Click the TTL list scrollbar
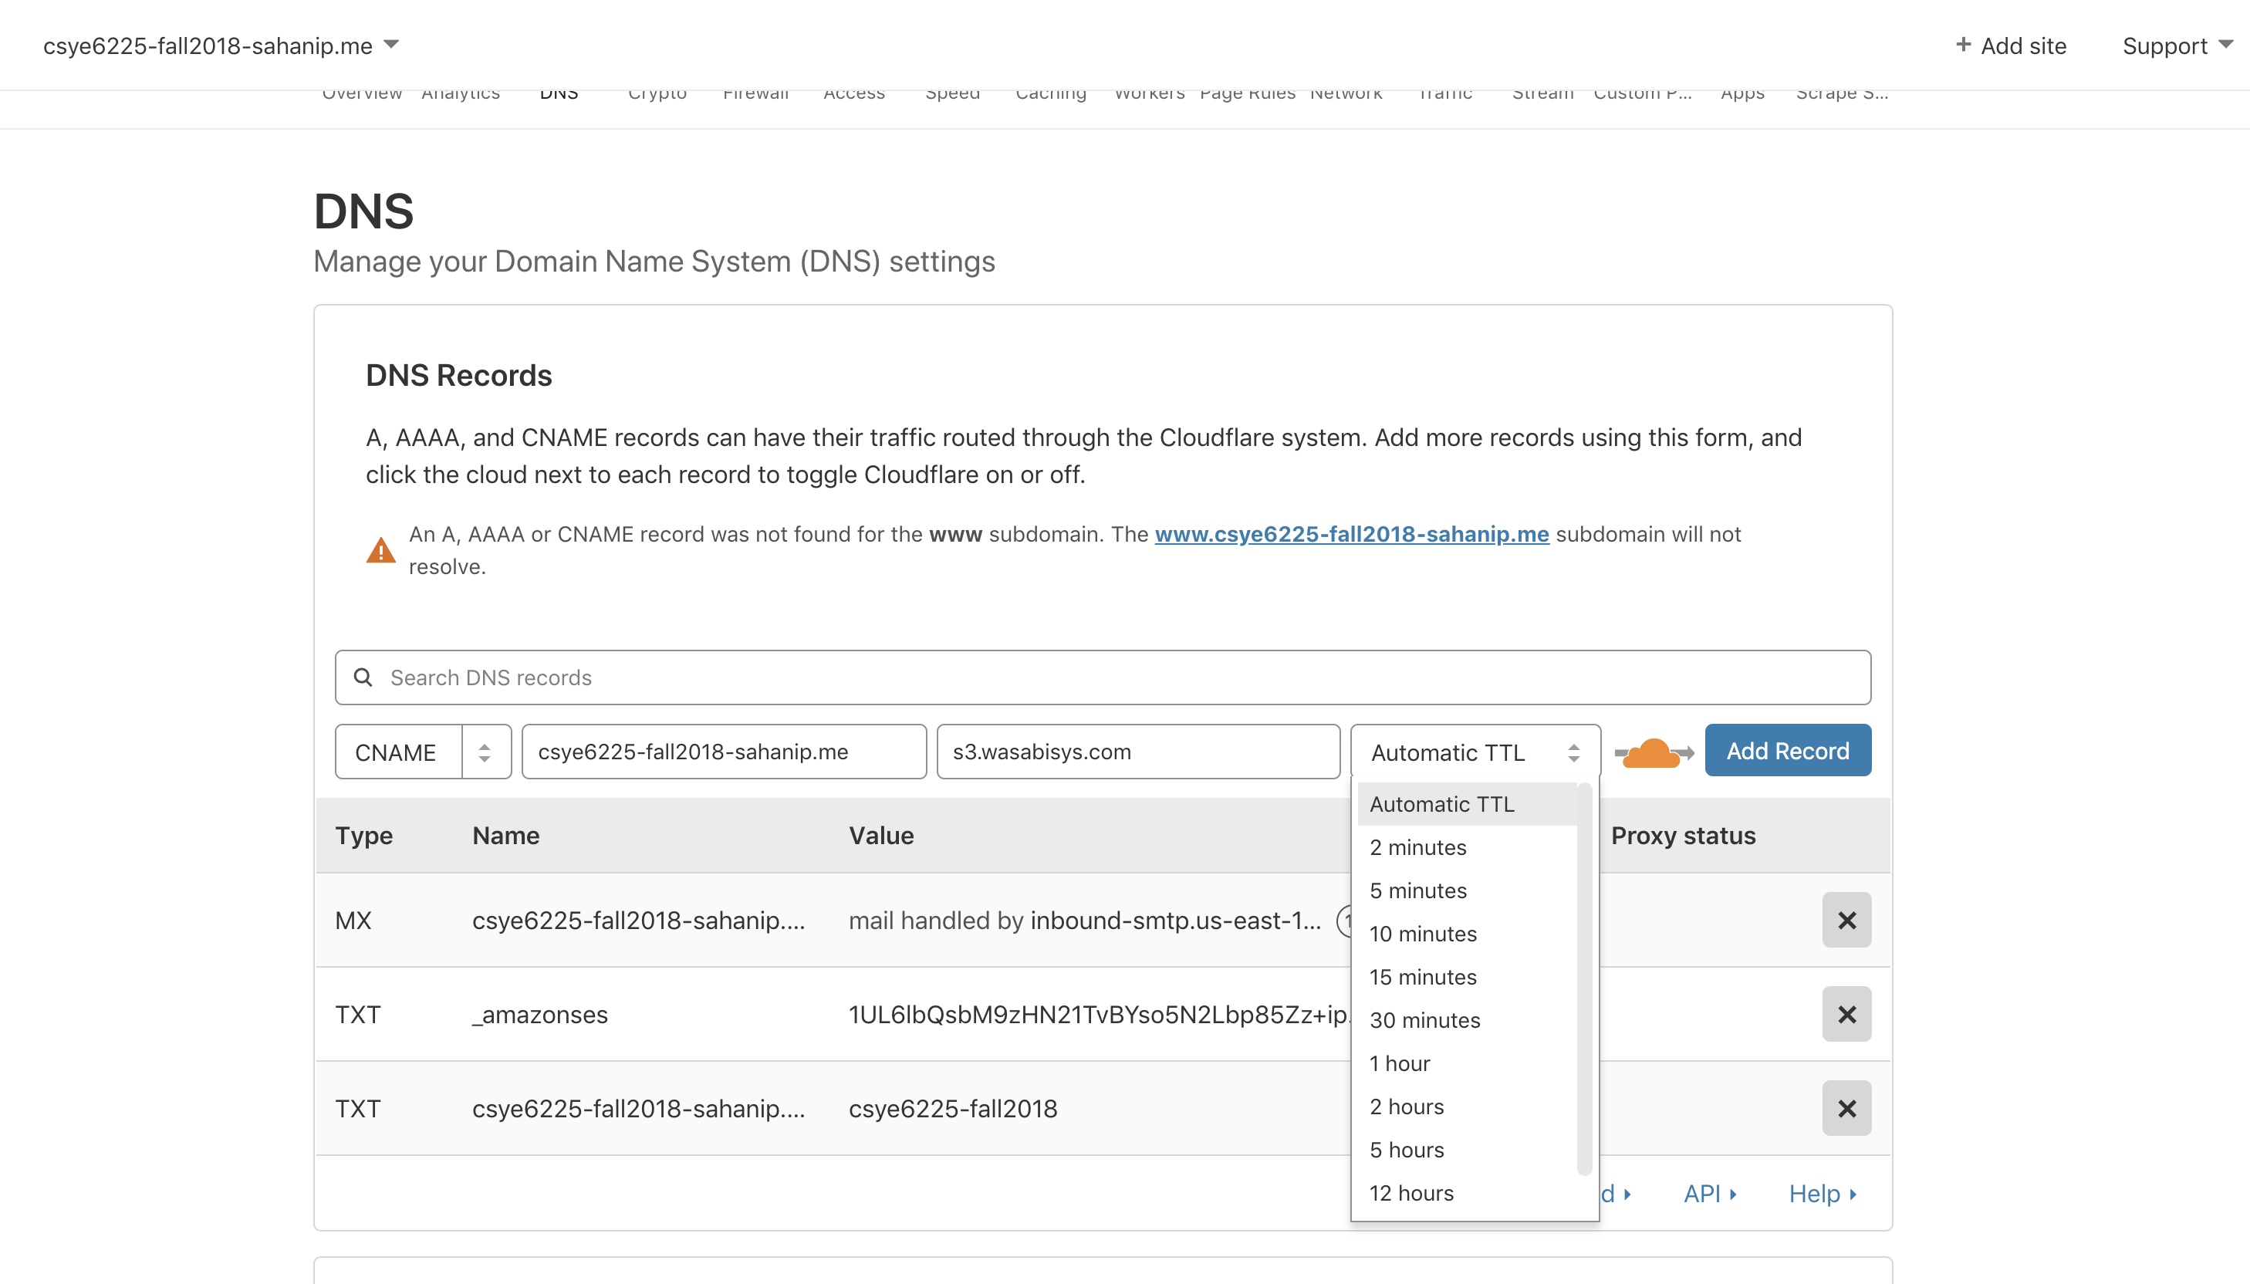Screen dimensions: 2250x1284 [1584, 979]
